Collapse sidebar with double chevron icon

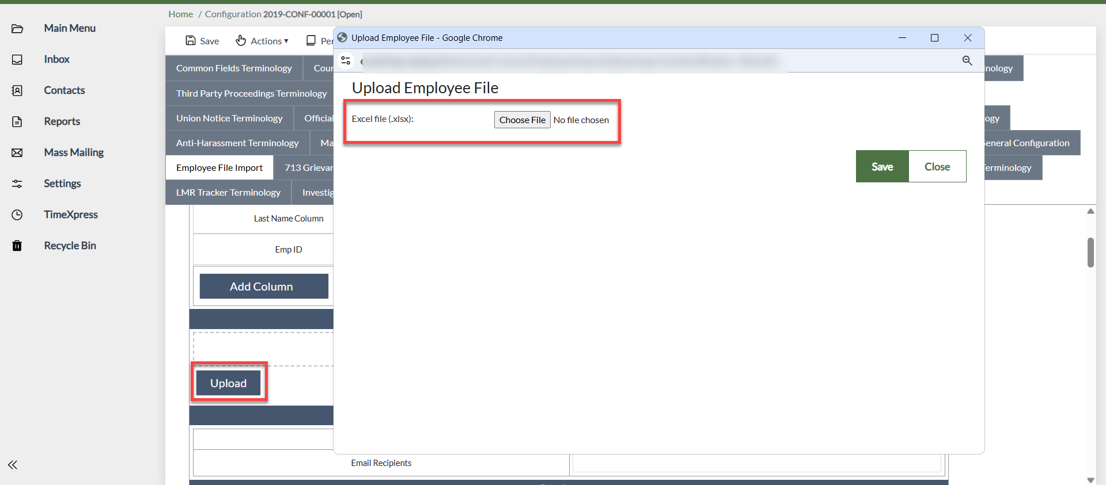(x=13, y=465)
